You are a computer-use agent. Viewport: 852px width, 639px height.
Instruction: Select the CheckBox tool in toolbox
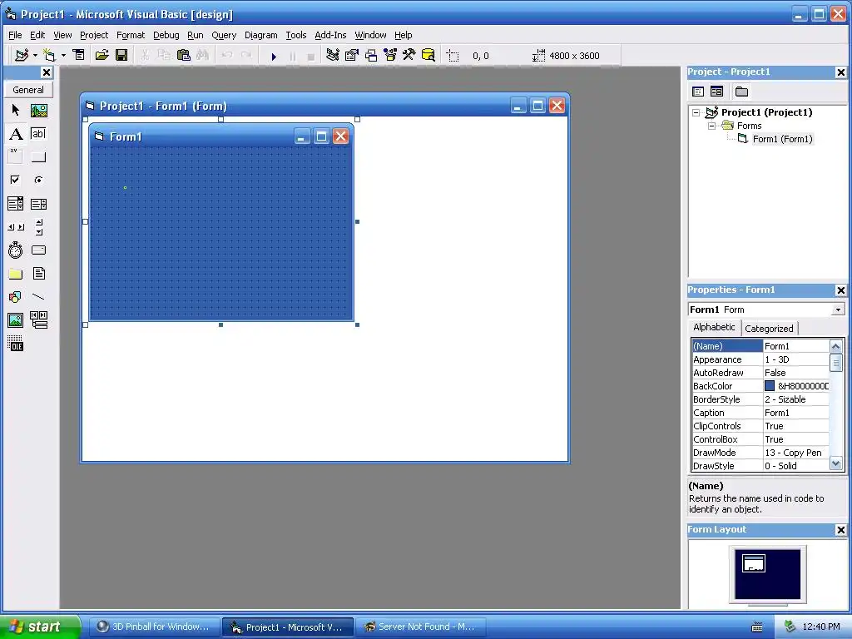coord(15,180)
